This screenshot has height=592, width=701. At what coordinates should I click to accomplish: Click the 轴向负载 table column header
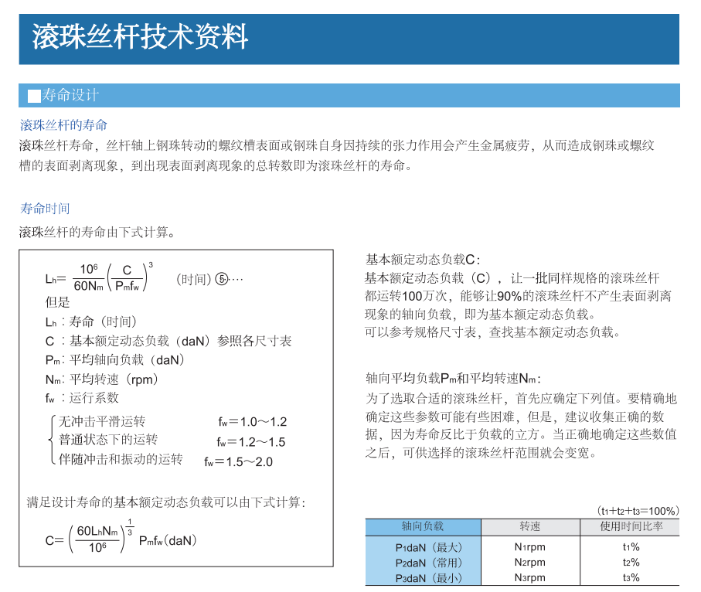(423, 526)
